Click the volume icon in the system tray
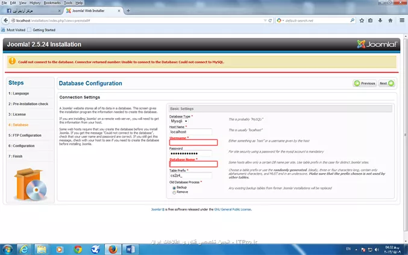408x255 pixels. tap(377, 250)
